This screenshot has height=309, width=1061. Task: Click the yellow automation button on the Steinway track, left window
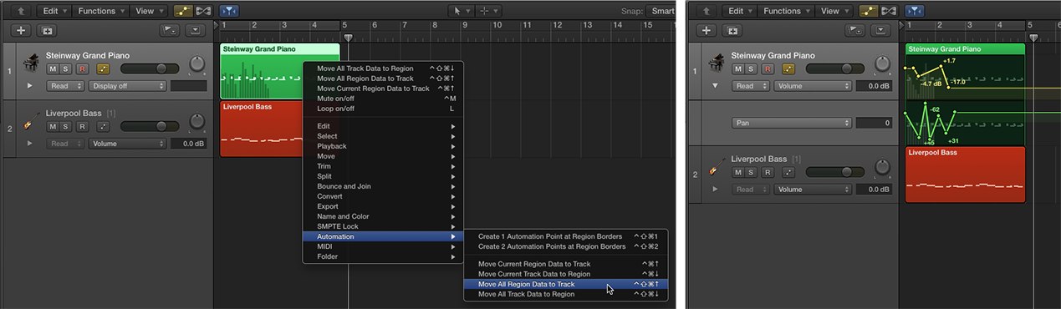click(104, 68)
